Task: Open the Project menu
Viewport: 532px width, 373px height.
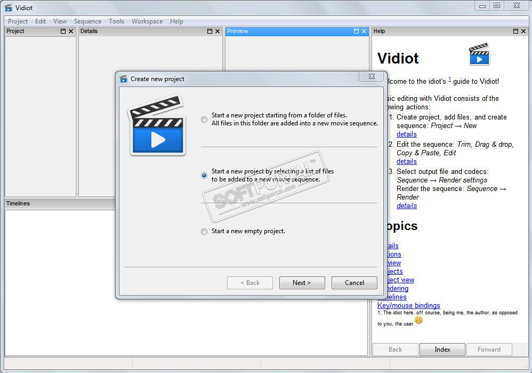Action: pos(18,21)
